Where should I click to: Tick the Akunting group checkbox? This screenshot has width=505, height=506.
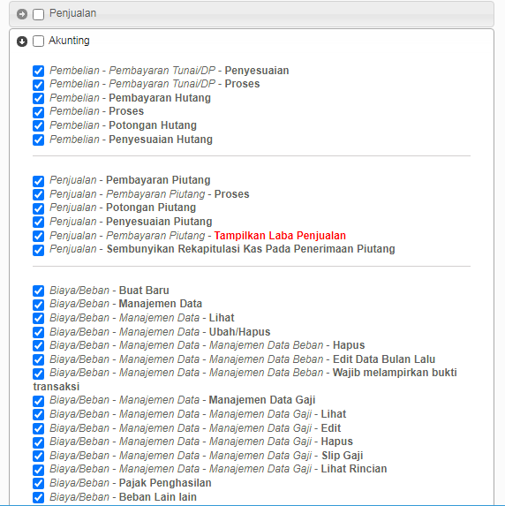(x=38, y=41)
